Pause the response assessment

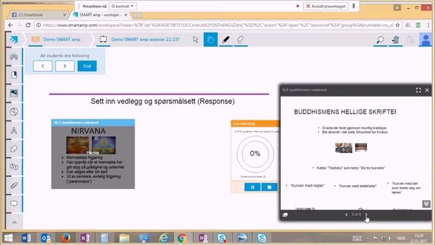[252, 187]
